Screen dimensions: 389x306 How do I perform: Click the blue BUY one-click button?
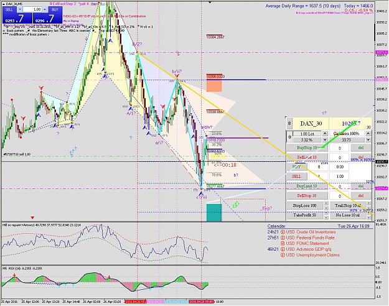tap(55, 9)
